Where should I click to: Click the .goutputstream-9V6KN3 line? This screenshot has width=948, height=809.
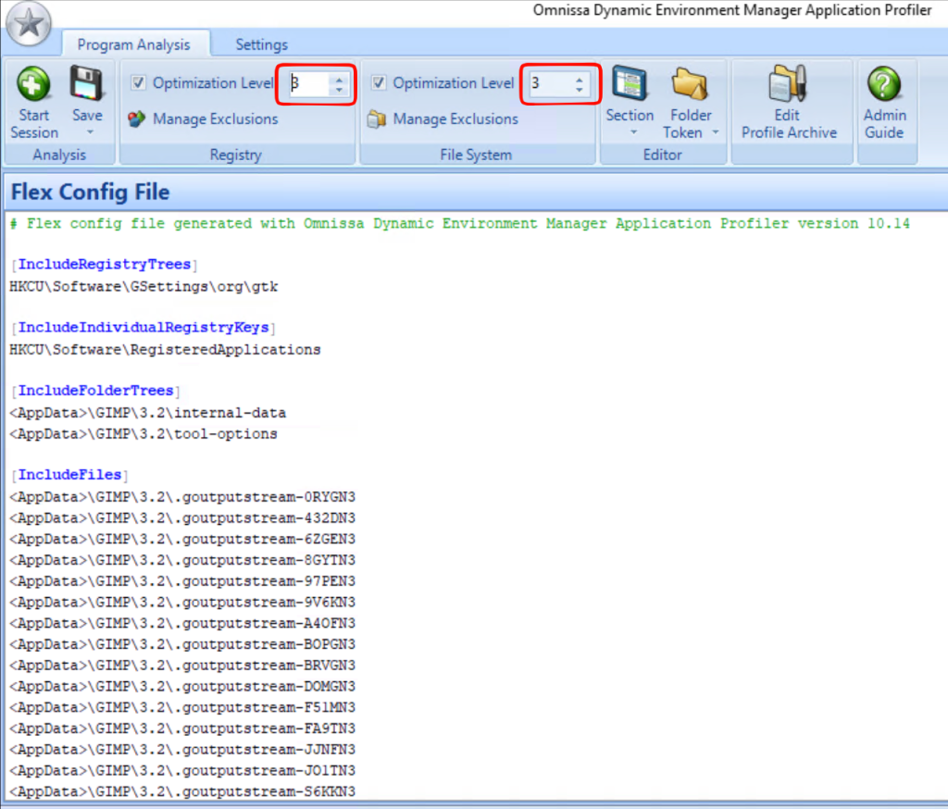tap(182, 603)
